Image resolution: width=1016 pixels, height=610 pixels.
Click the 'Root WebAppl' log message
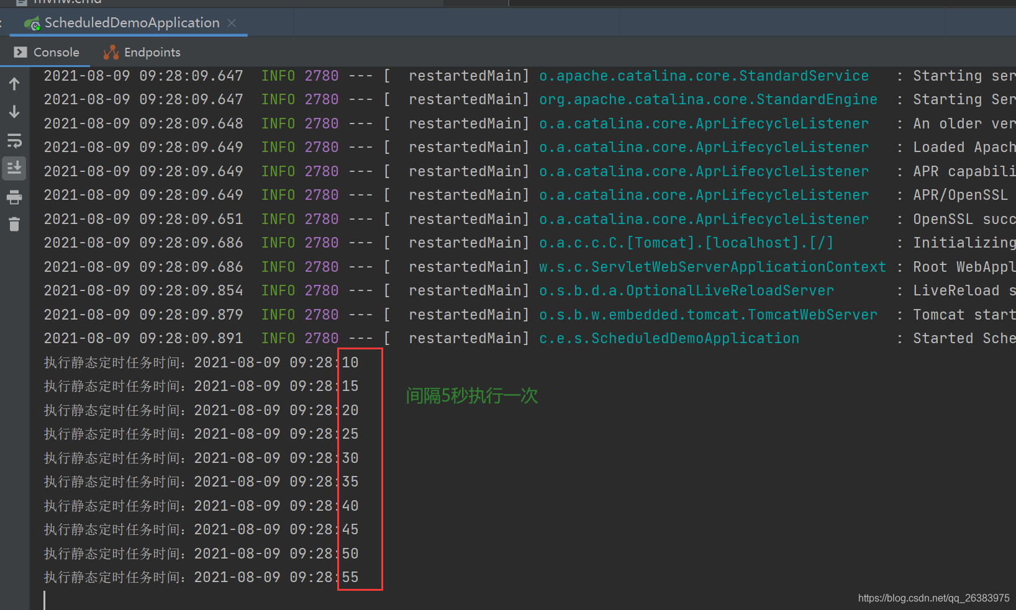pyautogui.click(x=964, y=267)
